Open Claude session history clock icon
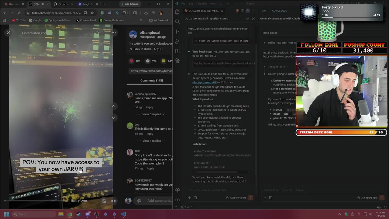The height and width of the screenshot is (219, 389). pos(247,19)
